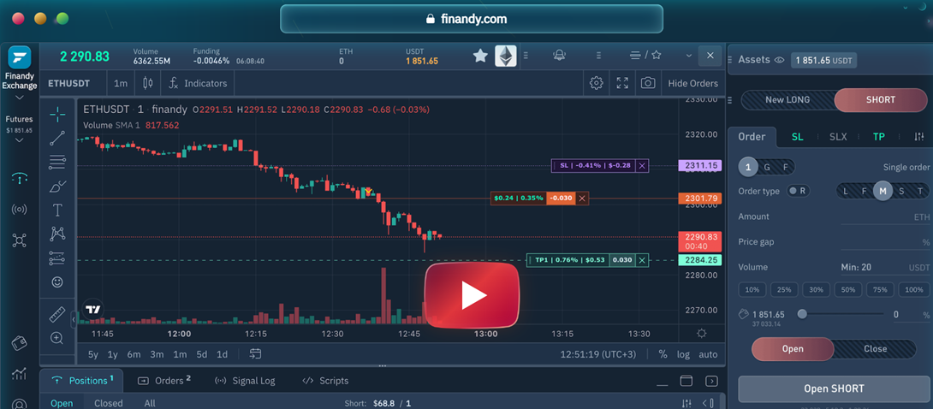The height and width of the screenshot is (409, 933).
Task: Open the timezone menu at 12:51:19 (UTC+3)
Action: coord(598,354)
